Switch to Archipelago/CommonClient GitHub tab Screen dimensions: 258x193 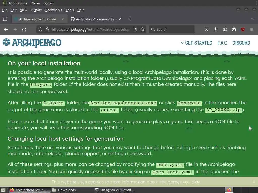click(96, 19)
